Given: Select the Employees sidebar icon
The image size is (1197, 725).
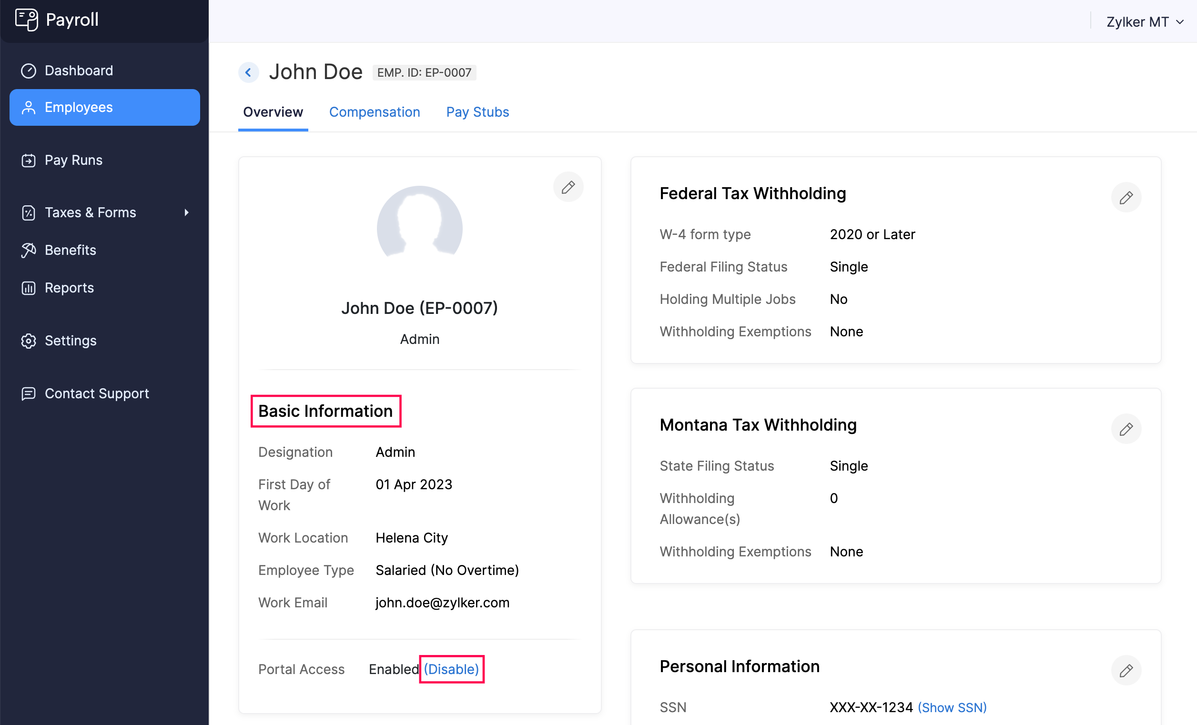Looking at the screenshot, I should [x=29, y=107].
